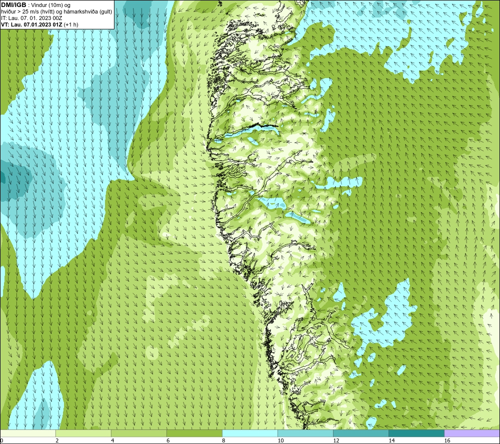Click the 'DMI/IGB : Vindur (10m) og' title line
Image resolution: width=500 pixels, height=444 pixels.
tap(35, 5)
